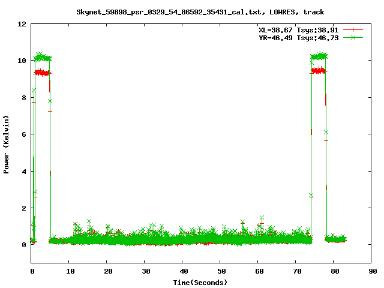
Task: Click x-axis tick label 50
Action: coord(221,271)
